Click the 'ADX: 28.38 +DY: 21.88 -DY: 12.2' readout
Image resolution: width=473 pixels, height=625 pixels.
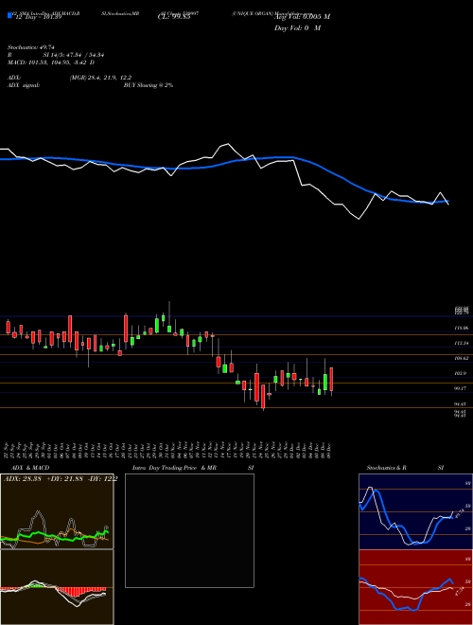[61, 479]
